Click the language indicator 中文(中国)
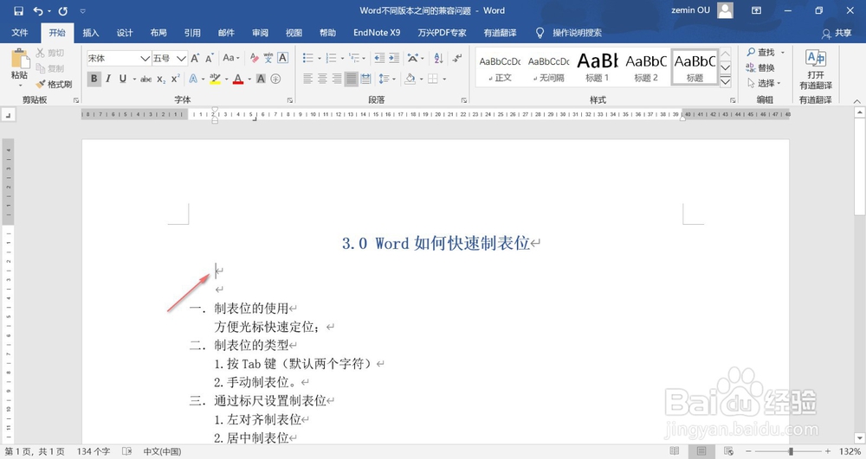The width and height of the screenshot is (866, 459). click(162, 451)
